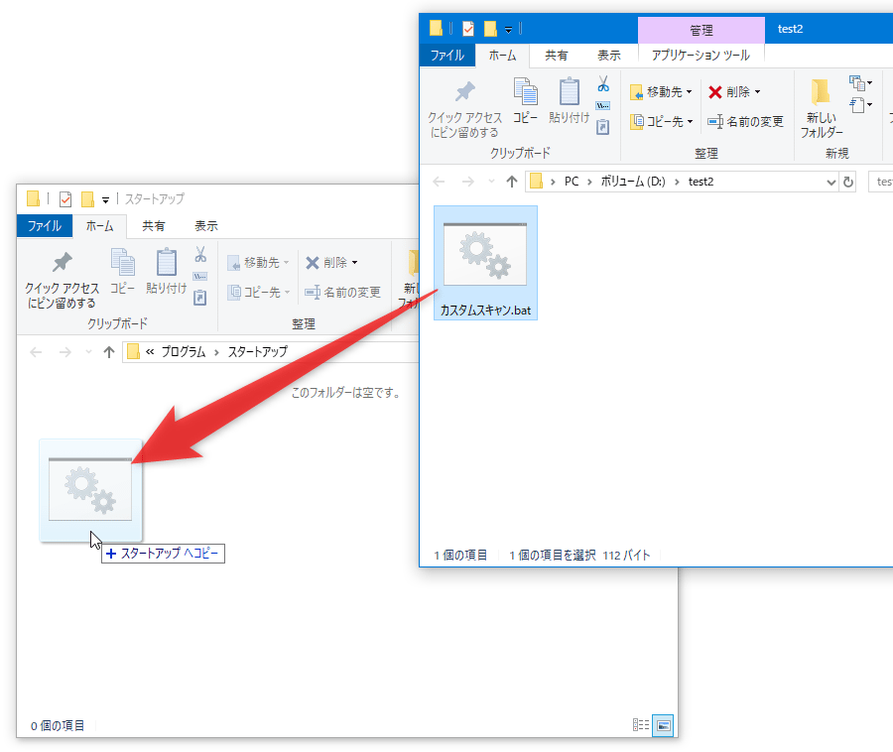Click Properties quick access icon in Startup titlebar
The image size is (893, 752).
(65, 199)
